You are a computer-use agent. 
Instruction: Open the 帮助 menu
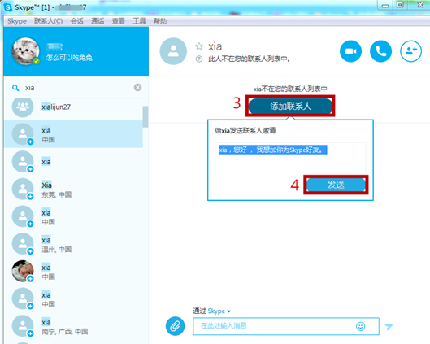click(x=160, y=21)
